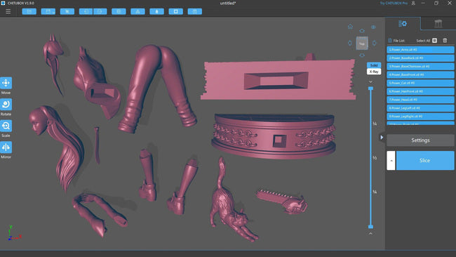The image size is (456, 257).
Task: Click the Slice button
Action: [x=425, y=160]
